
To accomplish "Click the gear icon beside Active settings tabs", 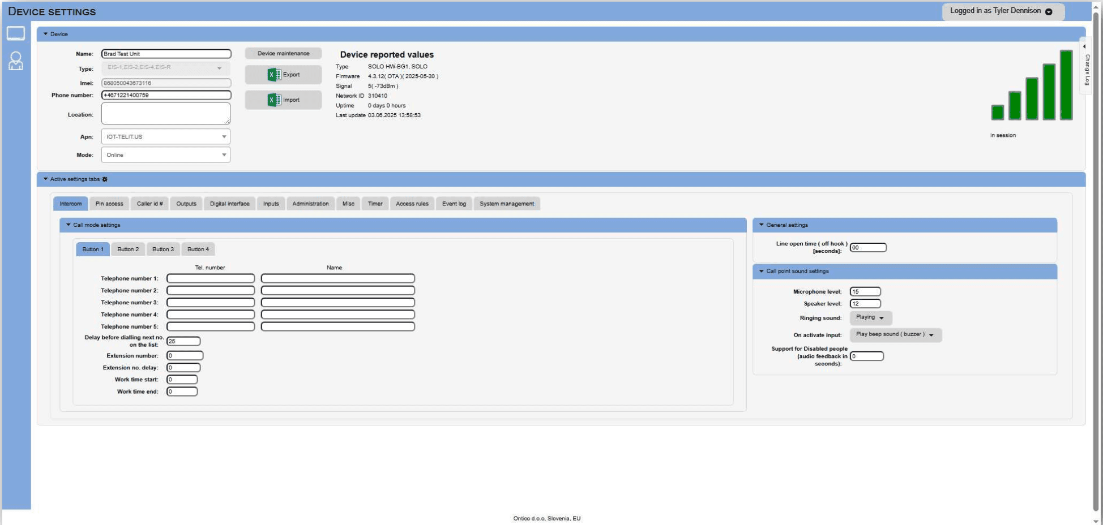I will click(105, 179).
